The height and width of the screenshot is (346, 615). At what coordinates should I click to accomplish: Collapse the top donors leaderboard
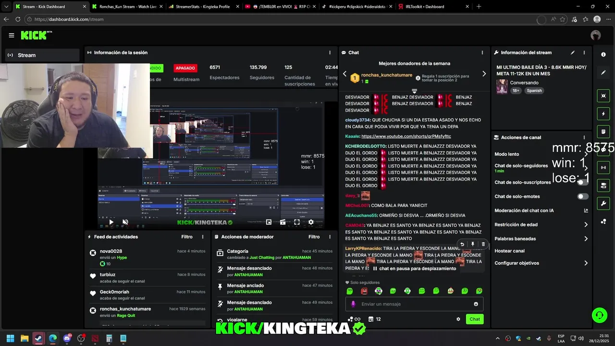[414, 91]
